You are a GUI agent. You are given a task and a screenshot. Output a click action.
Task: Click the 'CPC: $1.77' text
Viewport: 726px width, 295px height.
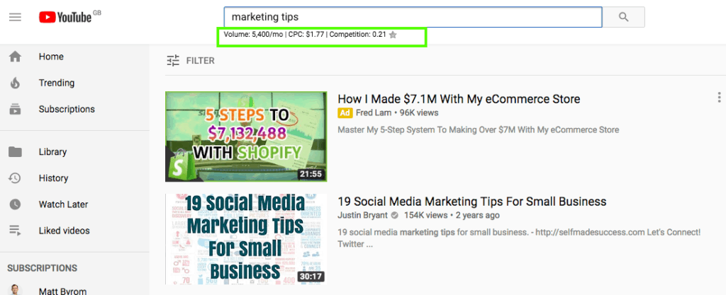[306, 35]
